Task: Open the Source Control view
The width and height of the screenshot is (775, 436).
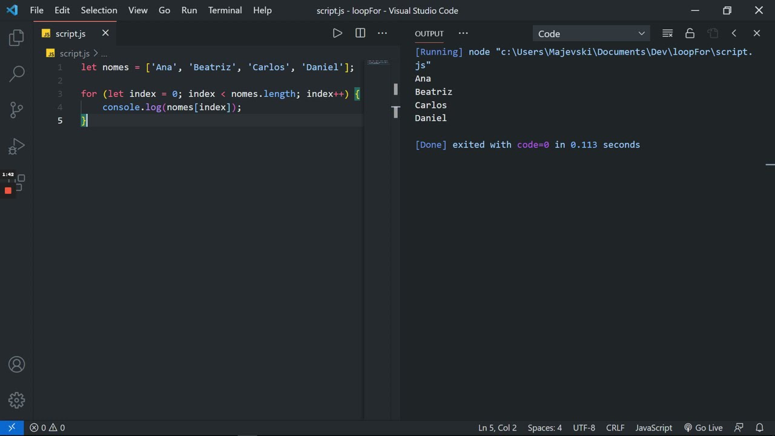Action: point(17,110)
